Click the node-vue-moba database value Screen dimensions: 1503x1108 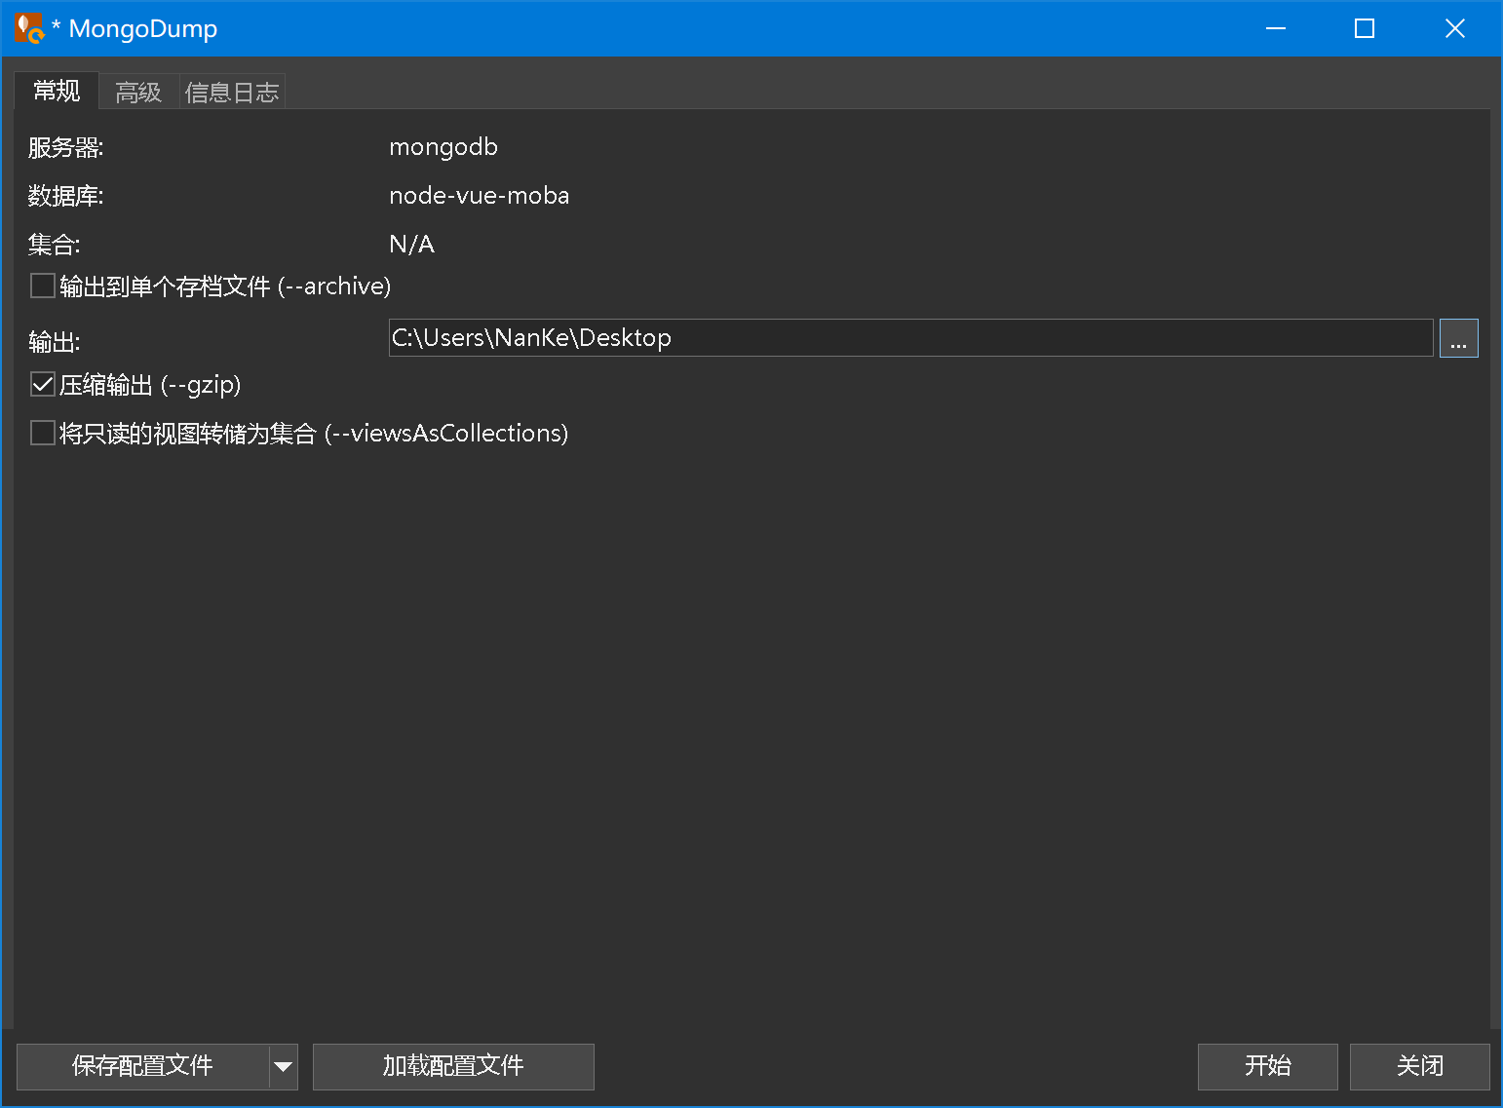480,195
